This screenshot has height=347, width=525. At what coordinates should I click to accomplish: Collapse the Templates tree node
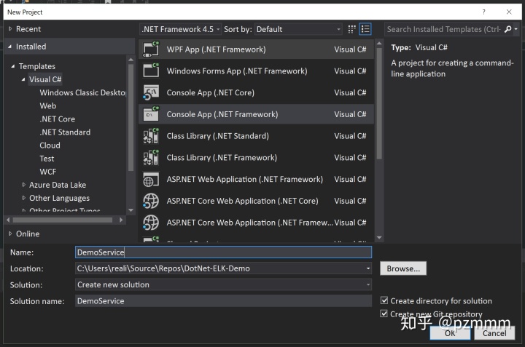(x=12, y=66)
